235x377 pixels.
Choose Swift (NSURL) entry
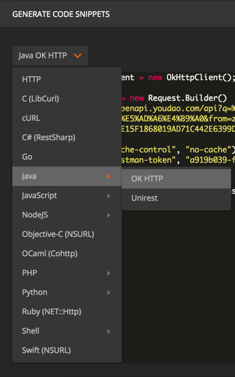click(x=67, y=351)
